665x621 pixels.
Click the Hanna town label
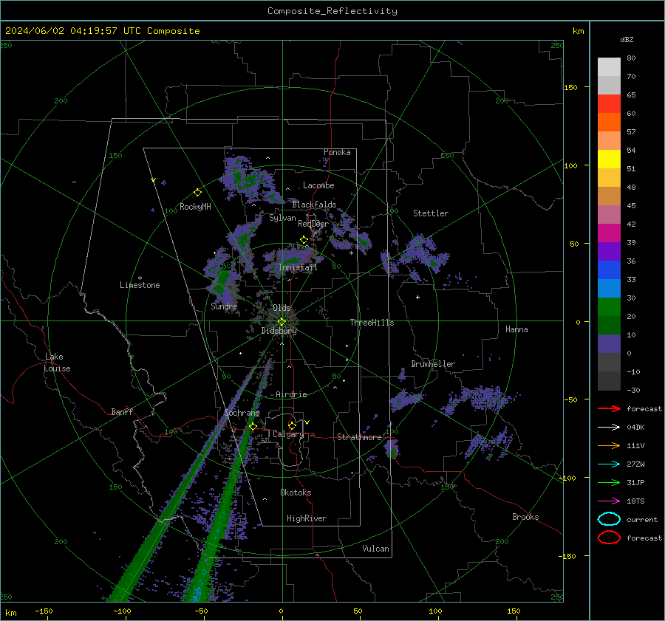click(516, 329)
